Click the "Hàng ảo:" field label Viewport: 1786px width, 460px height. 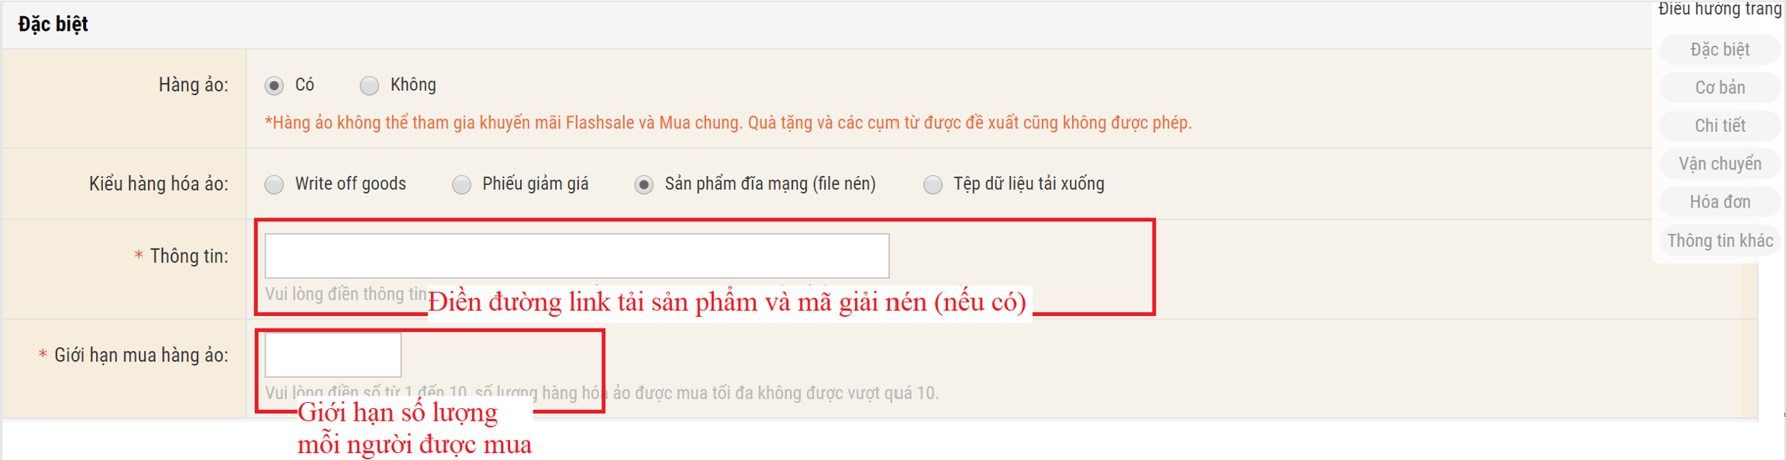click(194, 85)
